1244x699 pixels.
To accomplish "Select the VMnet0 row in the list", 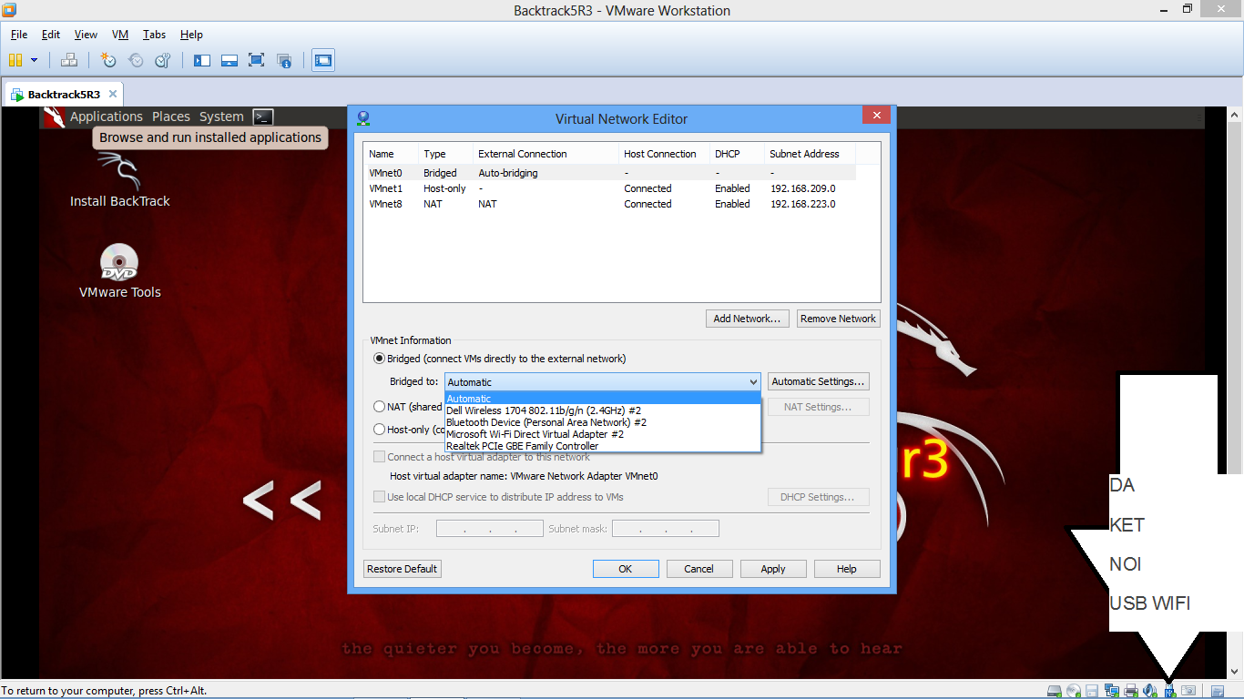I will (x=610, y=173).
